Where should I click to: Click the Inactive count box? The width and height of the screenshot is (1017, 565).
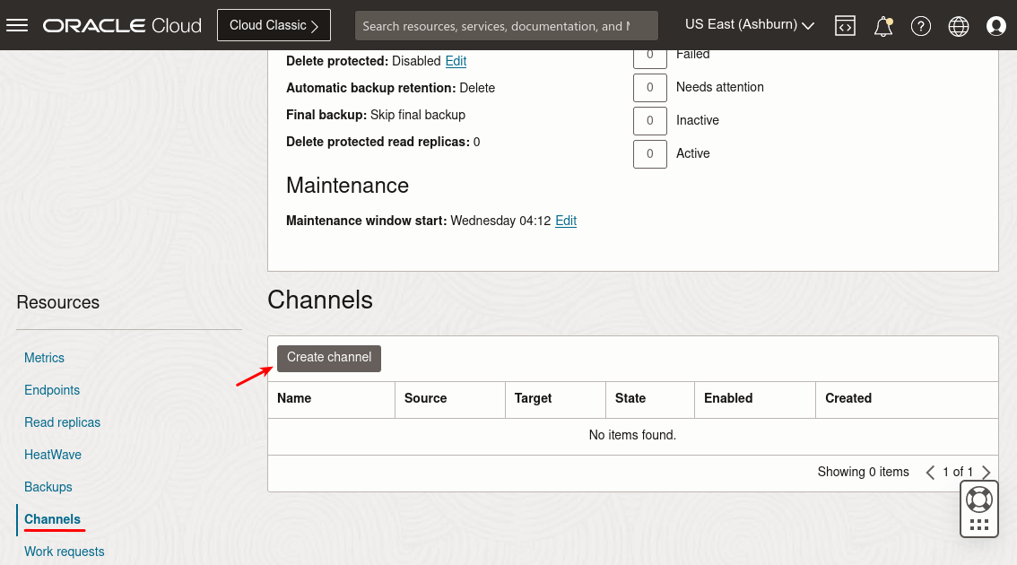tap(650, 121)
